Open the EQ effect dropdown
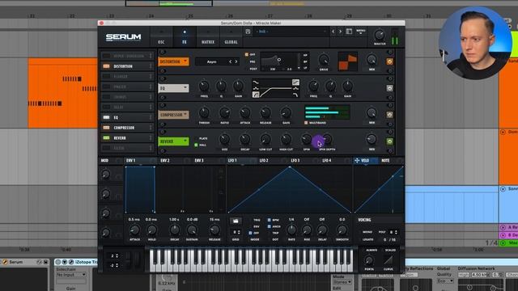The image size is (518, 291). click(173, 88)
